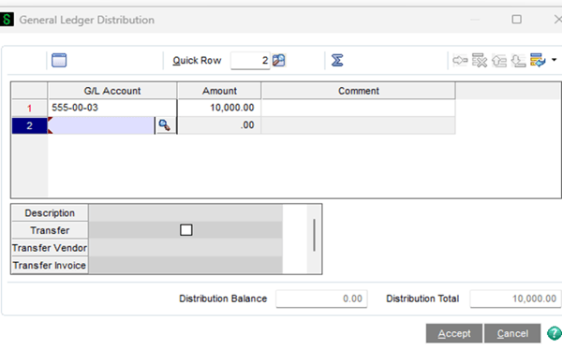This screenshot has width=562, height=349.
Task: Click the sigma calculate total icon
Action: click(337, 60)
